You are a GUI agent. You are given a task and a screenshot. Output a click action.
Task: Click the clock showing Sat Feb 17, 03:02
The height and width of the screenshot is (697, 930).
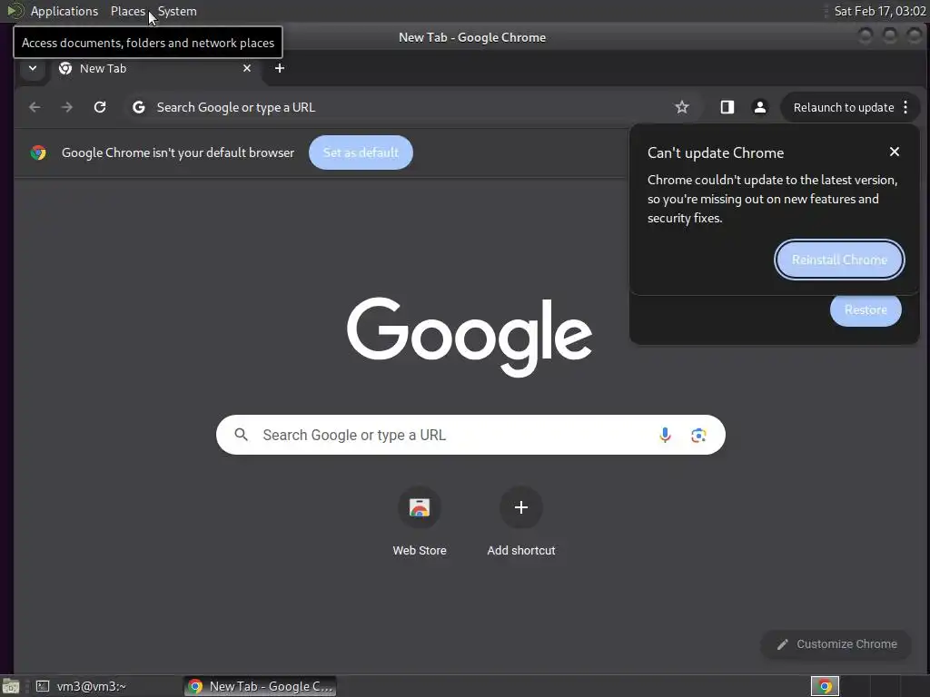point(879,11)
